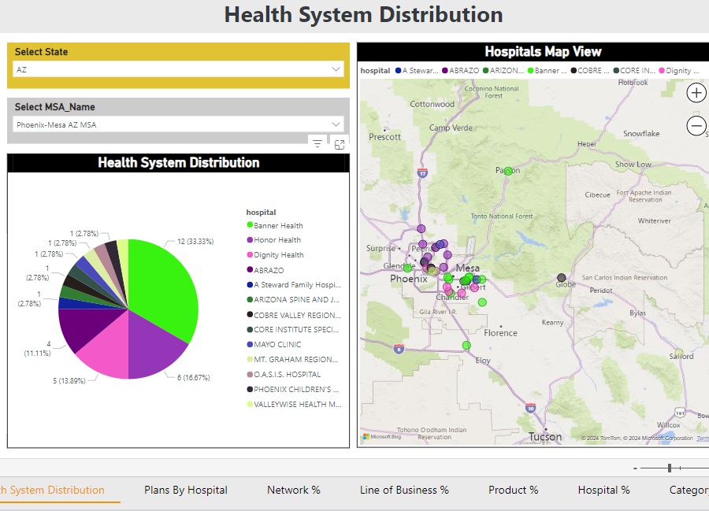Screen dimensions: 709x511
Task: Select ABRAZO in the map legend
Action: pyautogui.click(x=461, y=71)
